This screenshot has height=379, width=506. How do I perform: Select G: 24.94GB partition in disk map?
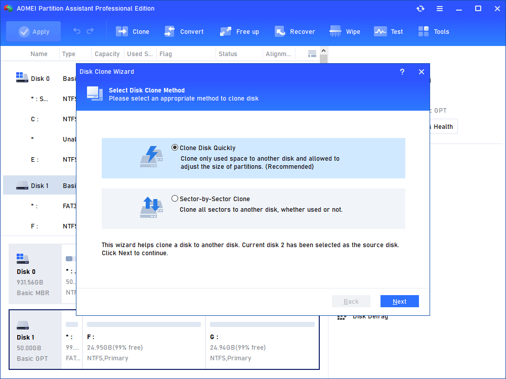[x=262, y=342]
